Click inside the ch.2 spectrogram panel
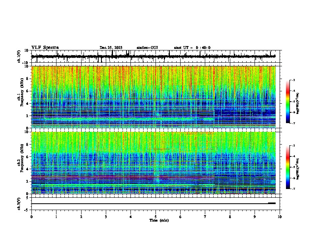 153,163
